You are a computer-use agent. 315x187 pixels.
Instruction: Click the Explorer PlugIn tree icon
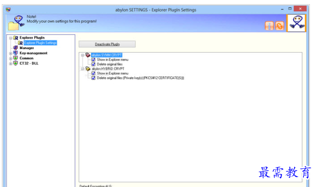[x=16, y=37]
